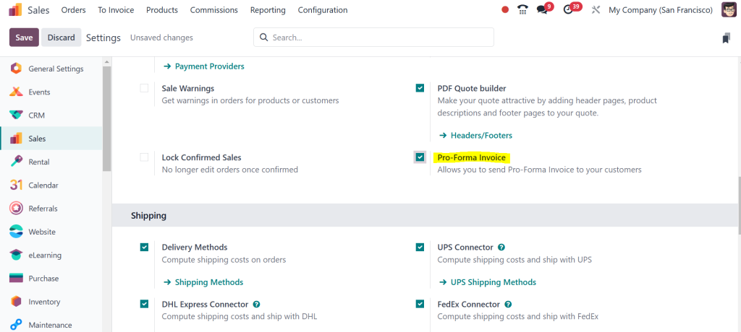
Task: Click the sidebar scroll-up arrow
Action: tap(106, 62)
